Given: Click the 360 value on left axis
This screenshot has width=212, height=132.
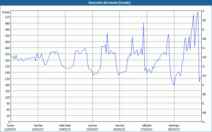Looking at the screenshot, I should pyautogui.click(x=7, y=48).
